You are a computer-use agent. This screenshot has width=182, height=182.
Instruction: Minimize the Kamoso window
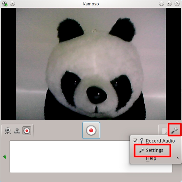click(x=161, y=4)
